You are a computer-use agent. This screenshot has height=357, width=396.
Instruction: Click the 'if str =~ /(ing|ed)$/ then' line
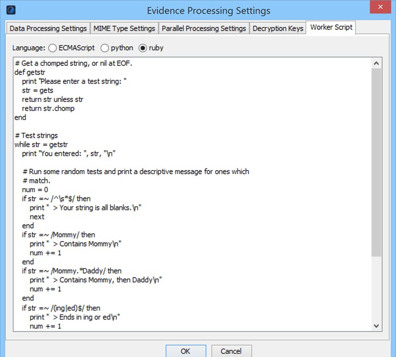(x=61, y=308)
